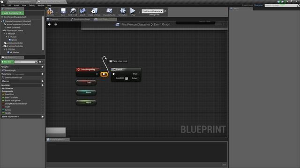The image size is (300, 168).
Task: Navigate forward with right arrow in graph
Action: 56,24
